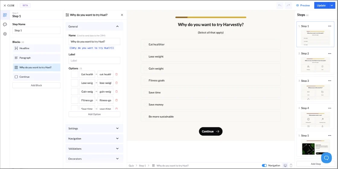Image resolution: width=338 pixels, height=169 pixels.
Task: Delete the 'Gain weig' option with trash icon
Action: coord(116,91)
